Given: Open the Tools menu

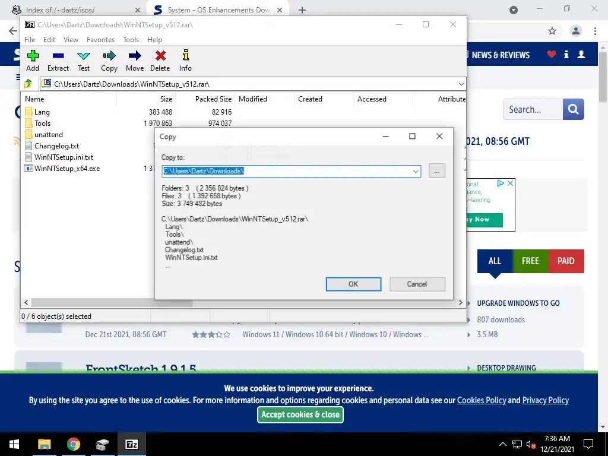Looking at the screenshot, I should 131,40.
